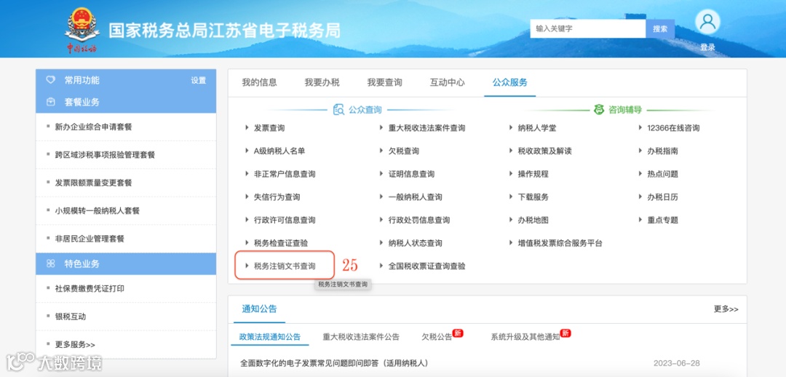
Task: Open 重大税收违法案件查询
Action: [x=426, y=128]
